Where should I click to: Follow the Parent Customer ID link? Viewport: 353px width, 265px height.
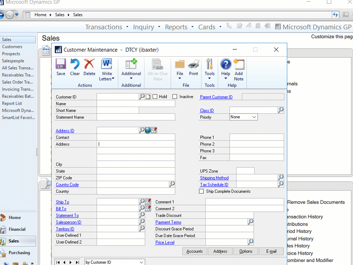click(x=216, y=97)
